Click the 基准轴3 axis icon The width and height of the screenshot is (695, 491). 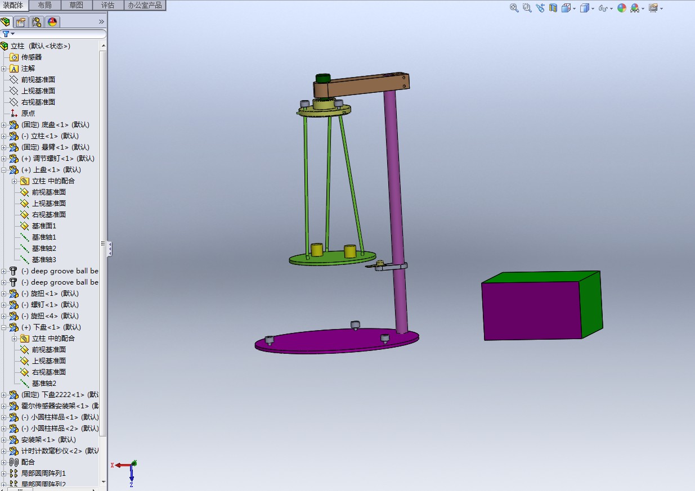click(24, 259)
